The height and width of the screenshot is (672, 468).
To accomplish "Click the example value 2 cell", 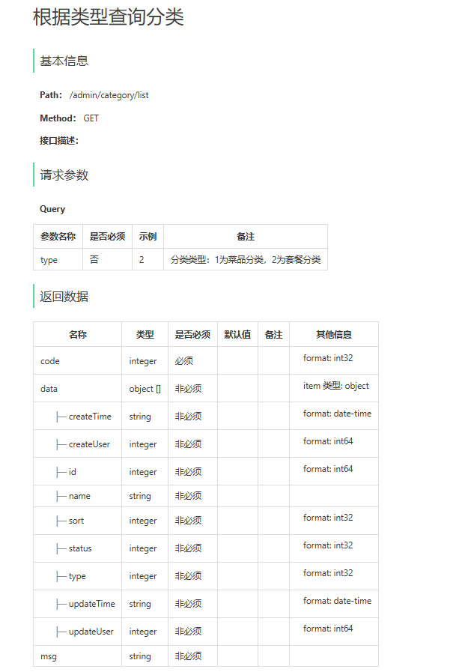I will pos(142,259).
